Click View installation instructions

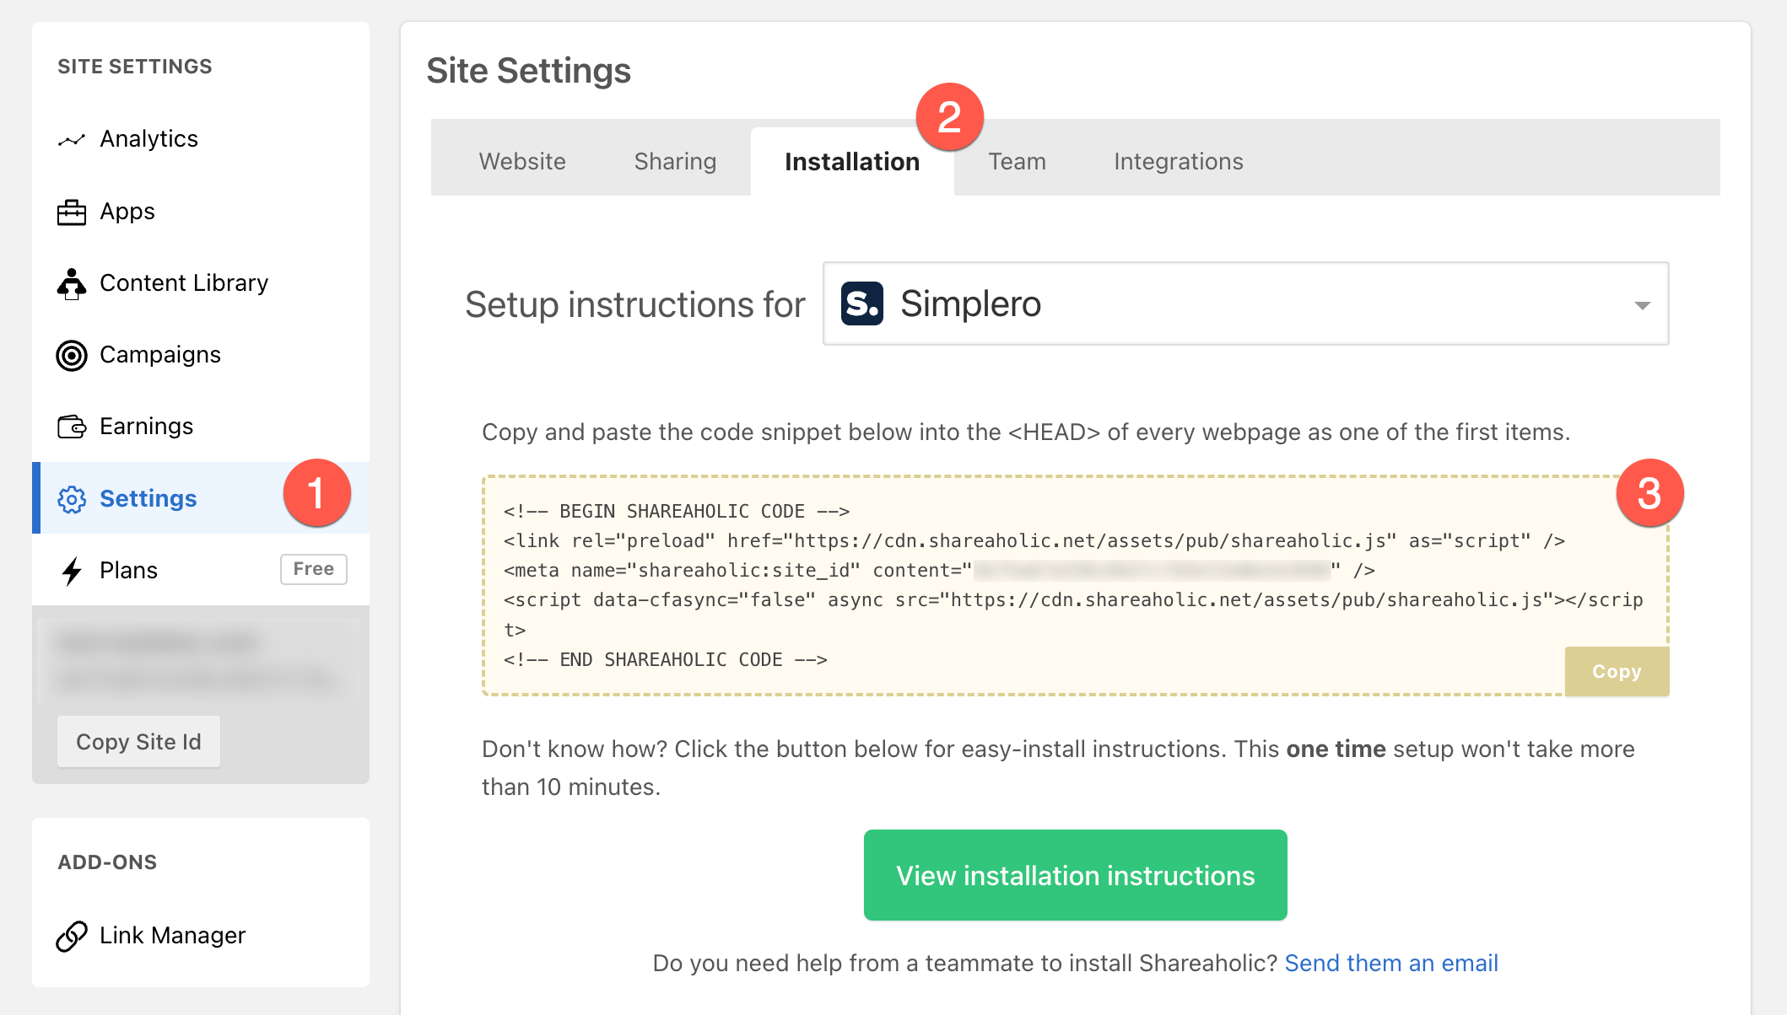1074,875
